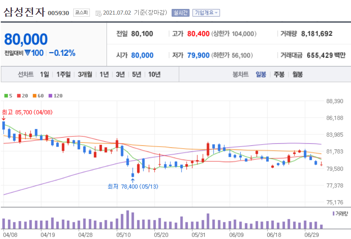The height and width of the screenshot is (239, 351).
Task: Click the 하한가 56,100 text
Action: click(232, 55)
